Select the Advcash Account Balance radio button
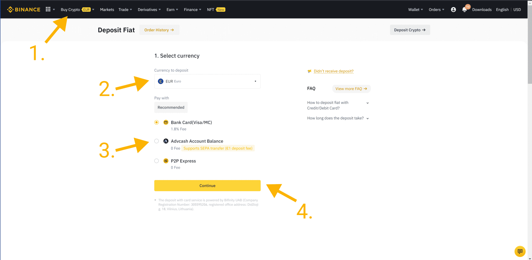This screenshot has width=532, height=260. point(156,141)
